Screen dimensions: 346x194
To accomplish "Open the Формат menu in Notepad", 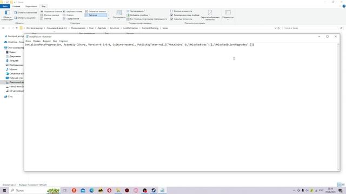I will tap(46, 41).
